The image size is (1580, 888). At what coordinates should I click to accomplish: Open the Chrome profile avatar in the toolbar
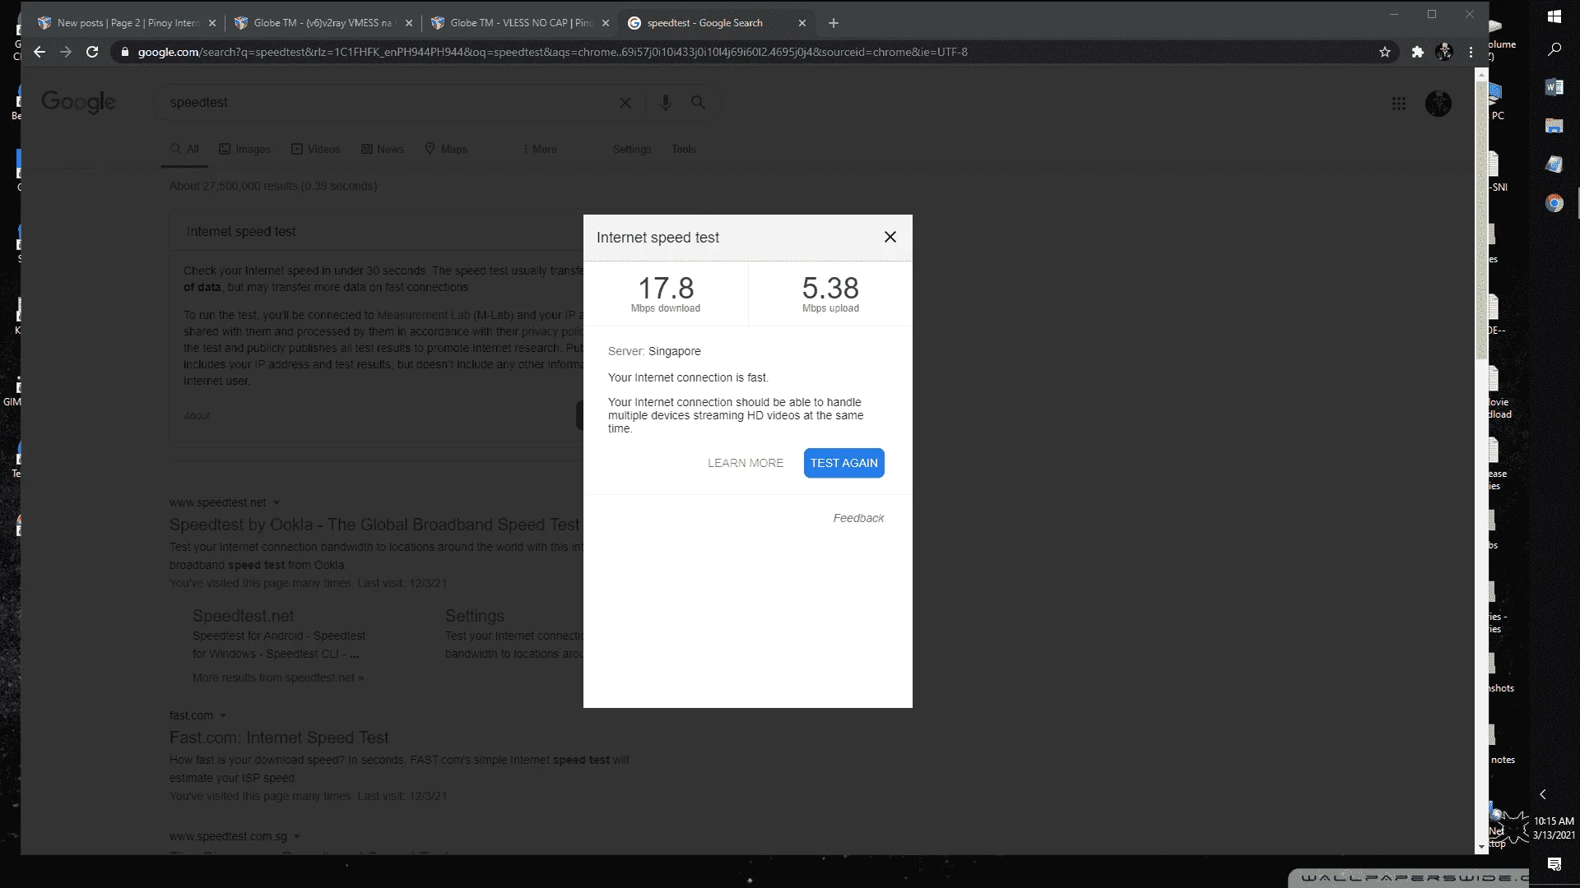[1444, 52]
